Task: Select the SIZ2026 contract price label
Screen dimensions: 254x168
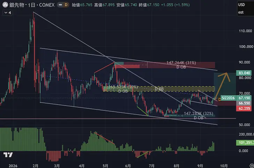Action: click(228, 98)
